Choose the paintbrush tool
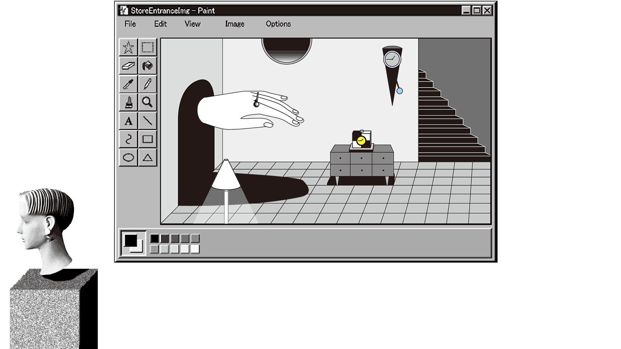Screen dimensions: 621x349 point(128,102)
